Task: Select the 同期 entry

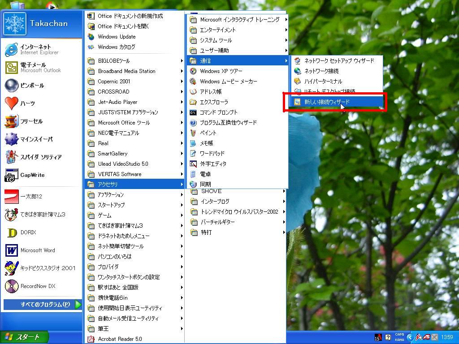Action: 238,184
